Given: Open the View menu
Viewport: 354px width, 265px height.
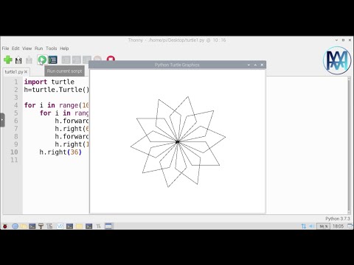Looking at the screenshot, I should click(x=27, y=49).
